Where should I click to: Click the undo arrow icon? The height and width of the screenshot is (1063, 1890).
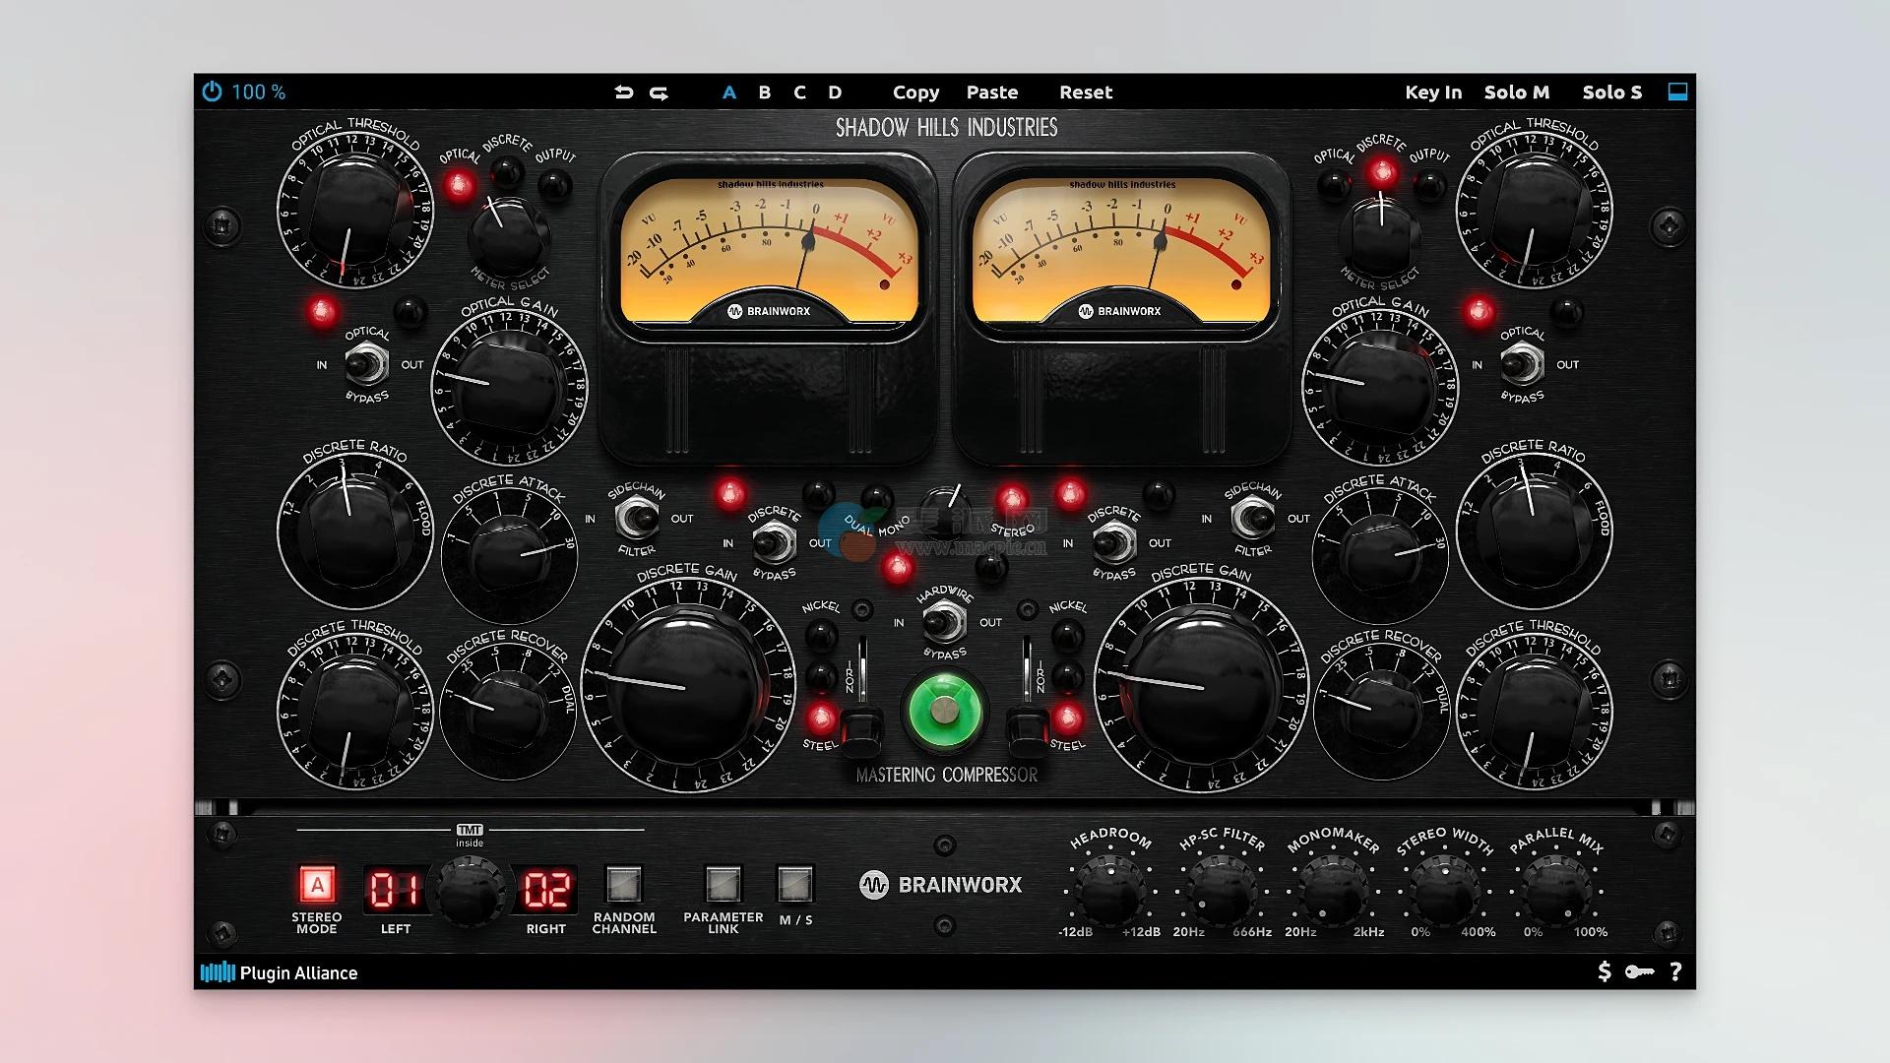coord(623,92)
